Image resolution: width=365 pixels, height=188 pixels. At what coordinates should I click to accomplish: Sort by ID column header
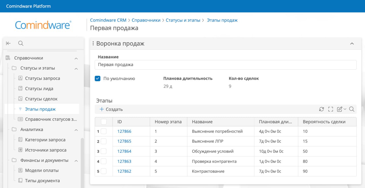pyautogui.click(x=131, y=122)
